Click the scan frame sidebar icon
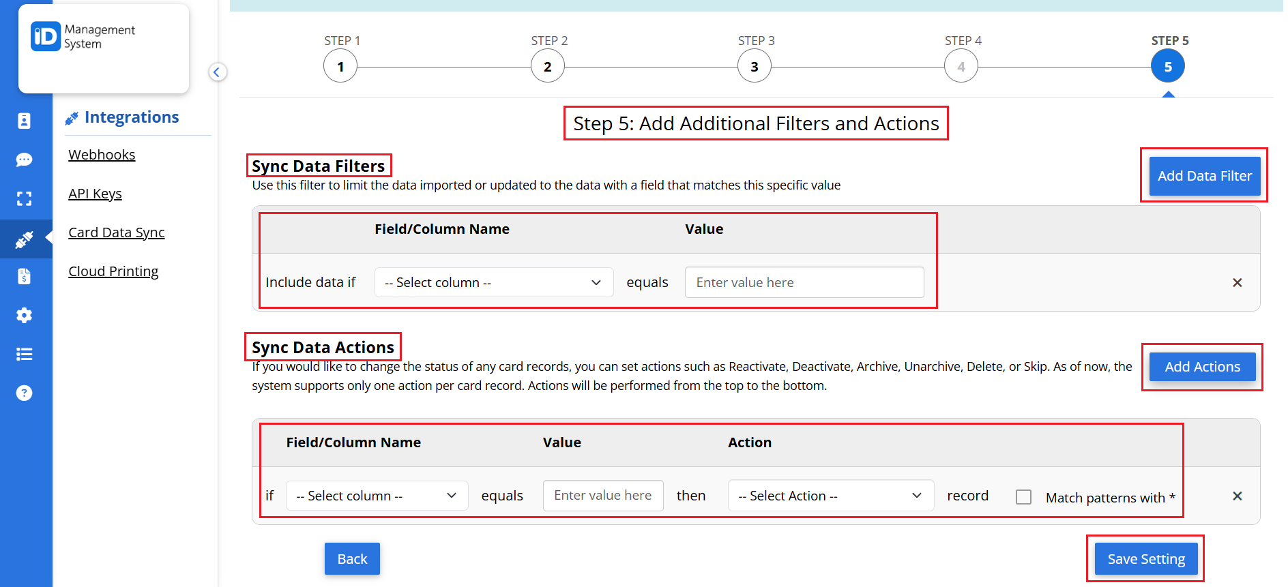 (x=24, y=198)
